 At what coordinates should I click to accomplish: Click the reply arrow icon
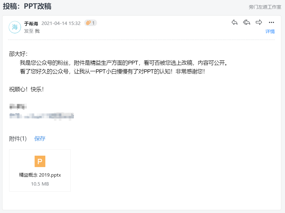[x=234, y=22]
